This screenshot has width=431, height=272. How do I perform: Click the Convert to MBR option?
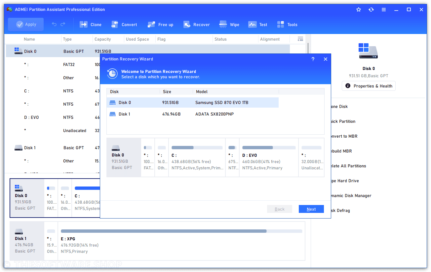(x=344, y=136)
